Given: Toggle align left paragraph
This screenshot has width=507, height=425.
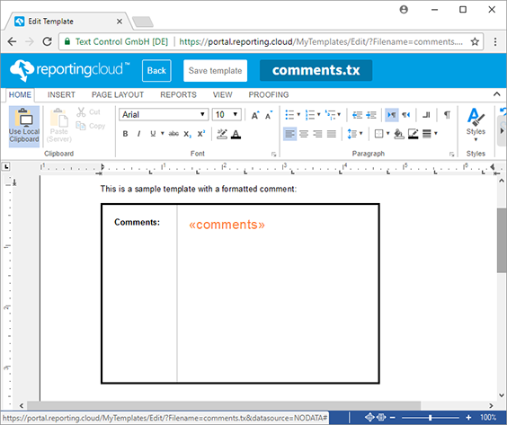Looking at the screenshot, I should point(289,134).
